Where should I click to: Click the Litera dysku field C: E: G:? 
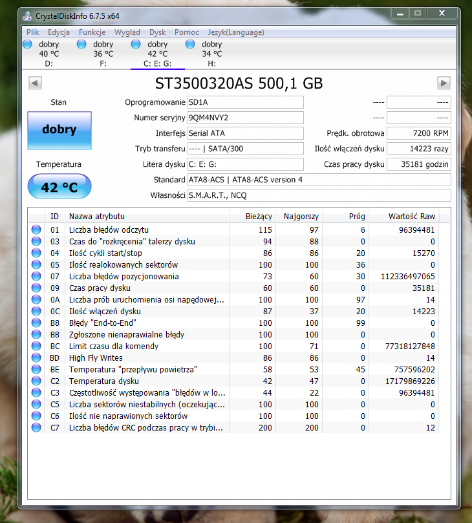tap(246, 164)
